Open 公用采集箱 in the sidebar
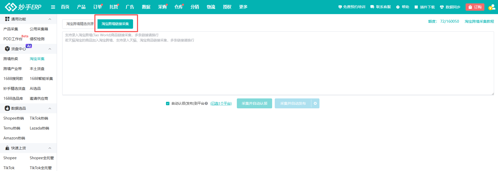The width and height of the screenshot is (498, 171). (39, 29)
